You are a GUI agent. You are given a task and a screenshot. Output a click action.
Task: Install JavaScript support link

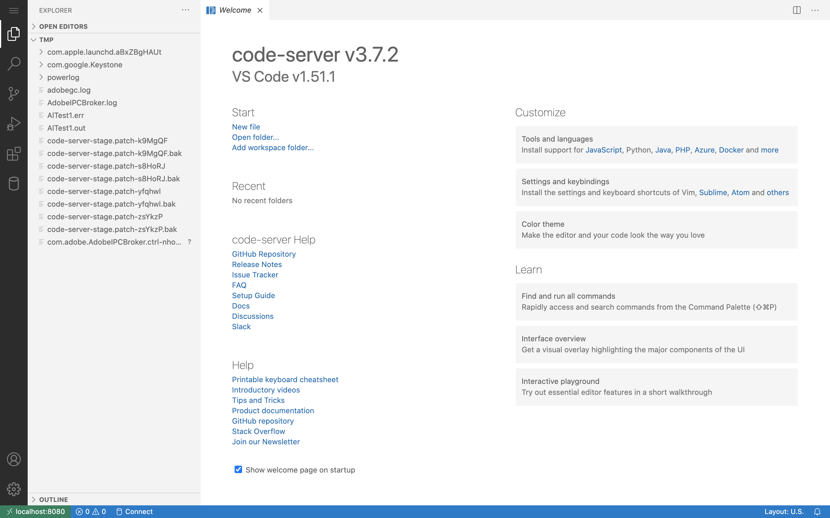point(603,150)
